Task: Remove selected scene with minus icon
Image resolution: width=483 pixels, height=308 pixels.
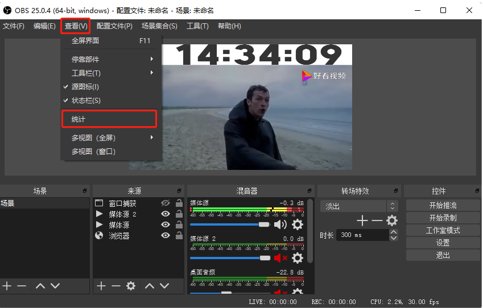Action: 22,286
